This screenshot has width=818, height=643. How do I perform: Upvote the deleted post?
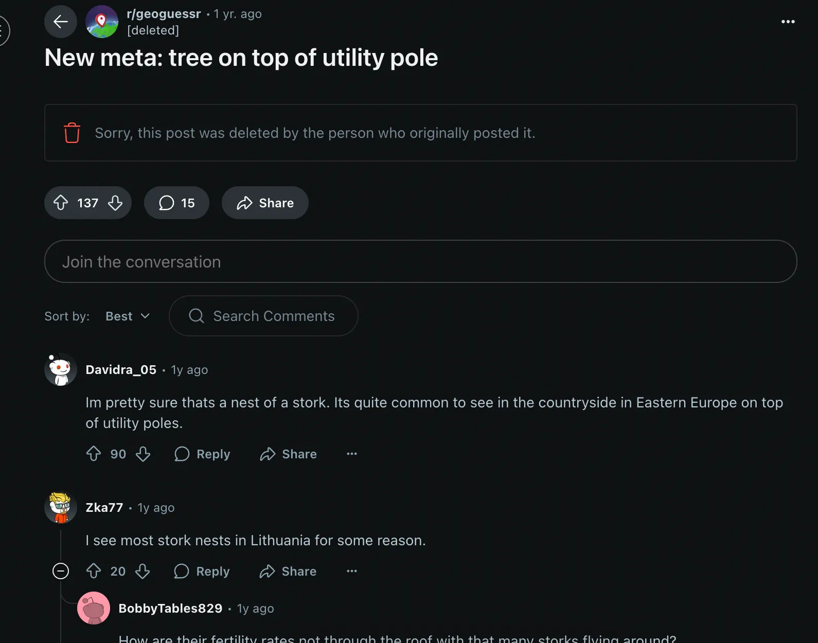[62, 203]
